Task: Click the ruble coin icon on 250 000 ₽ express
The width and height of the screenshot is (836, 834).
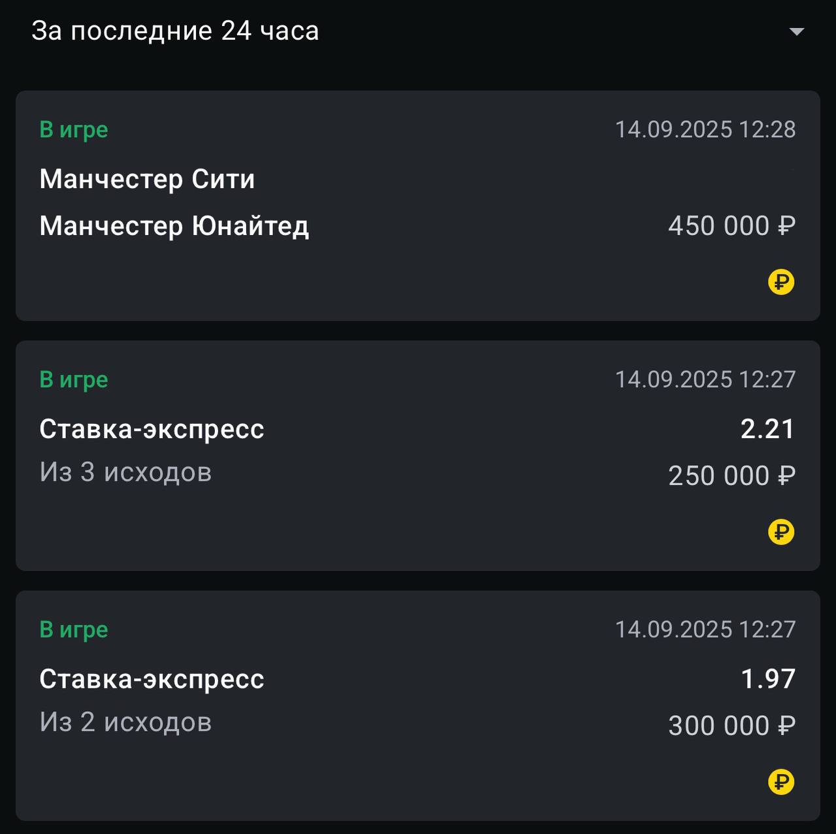Action: point(780,532)
